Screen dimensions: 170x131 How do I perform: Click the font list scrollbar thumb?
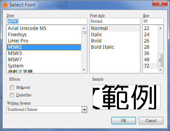84,32
